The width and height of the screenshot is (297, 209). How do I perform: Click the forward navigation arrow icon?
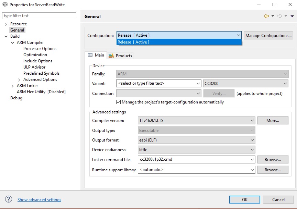279,16
